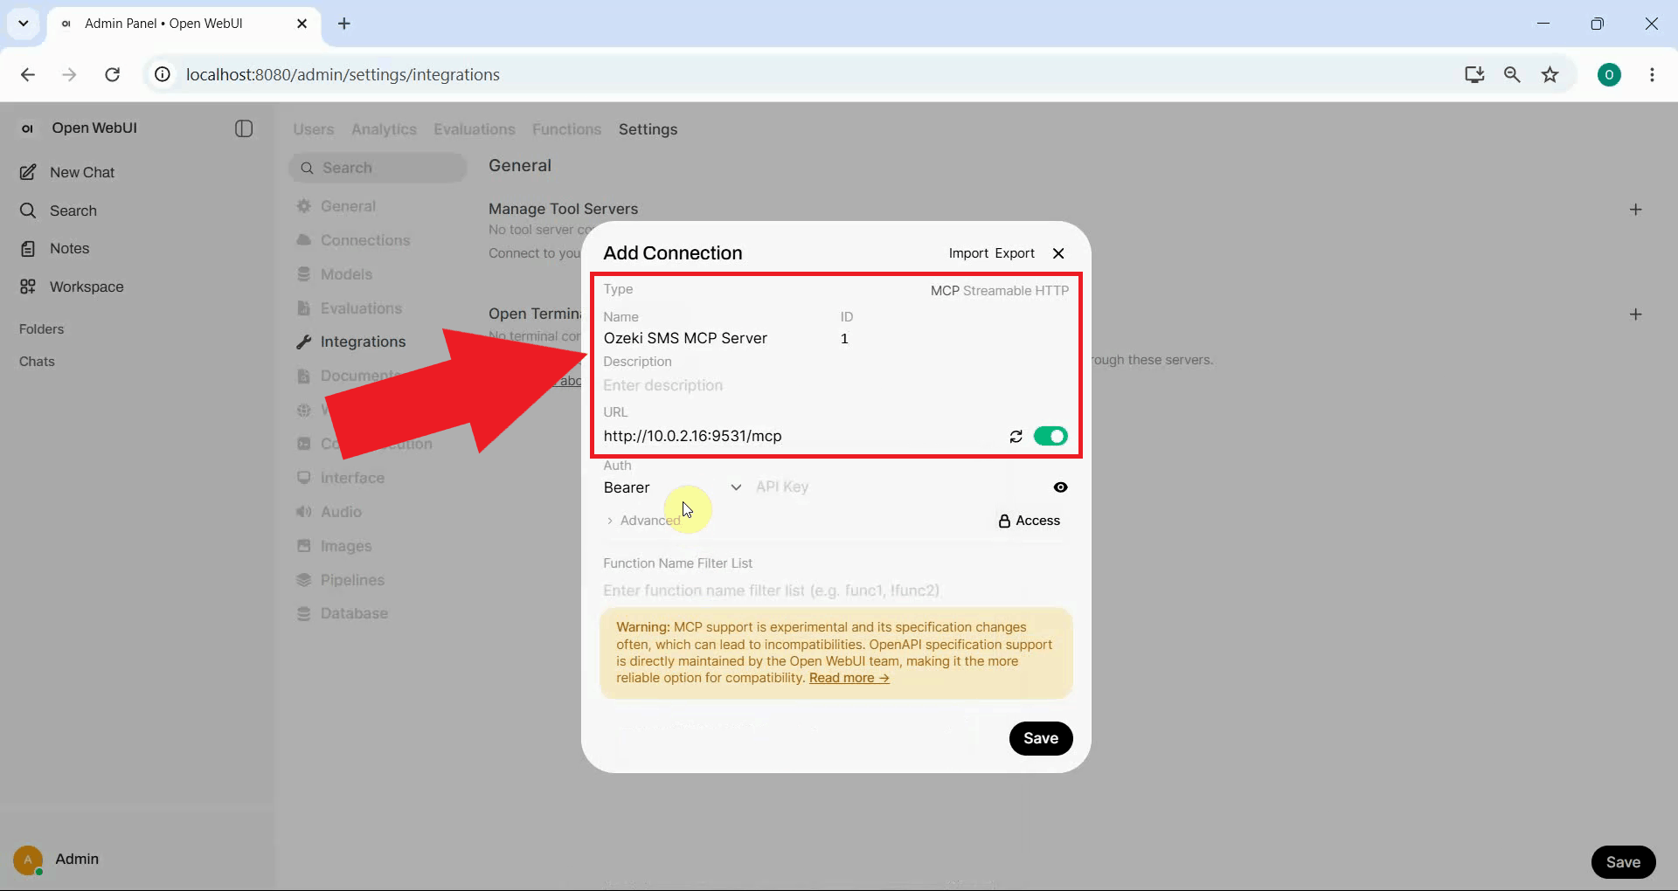The height and width of the screenshot is (891, 1678).
Task: Click the API Key input field
Action: (x=900, y=487)
